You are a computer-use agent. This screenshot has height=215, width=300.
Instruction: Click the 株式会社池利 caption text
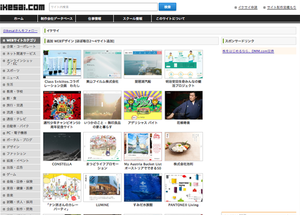[184, 164]
